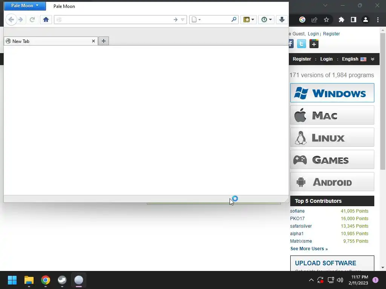Open contributor PKO17 profile
This screenshot has width=386, height=289.
pos(297,219)
